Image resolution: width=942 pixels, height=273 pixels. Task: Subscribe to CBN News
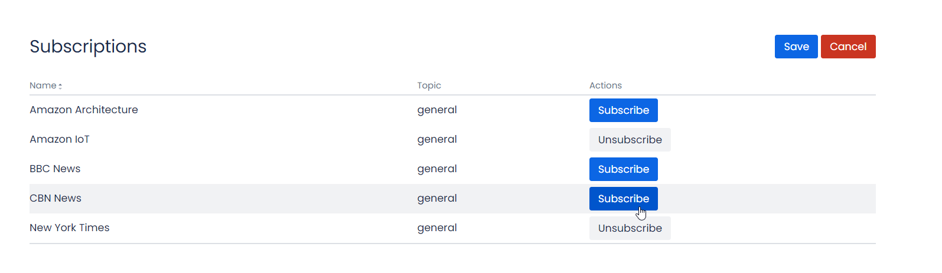pyautogui.click(x=623, y=199)
